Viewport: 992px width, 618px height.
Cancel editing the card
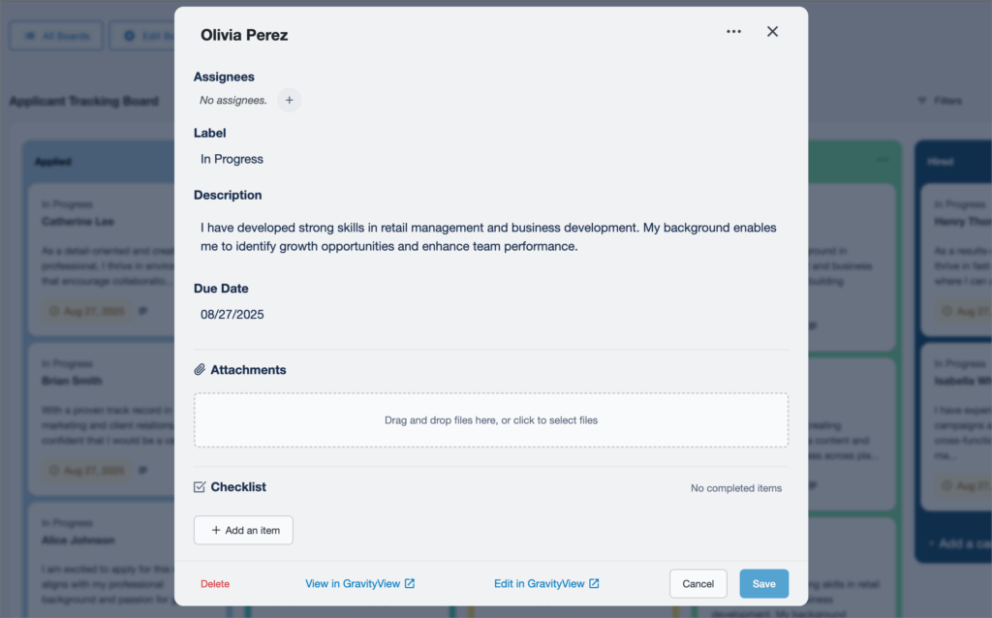coord(697,584)
